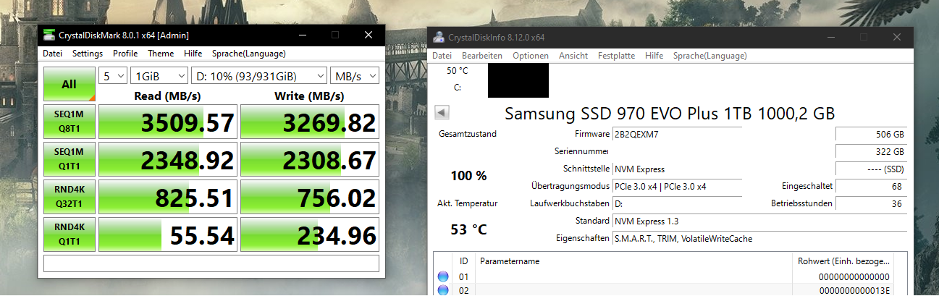Click the Write (MB/s) header
The image size is (939, 296).
(x=309, y=96)
